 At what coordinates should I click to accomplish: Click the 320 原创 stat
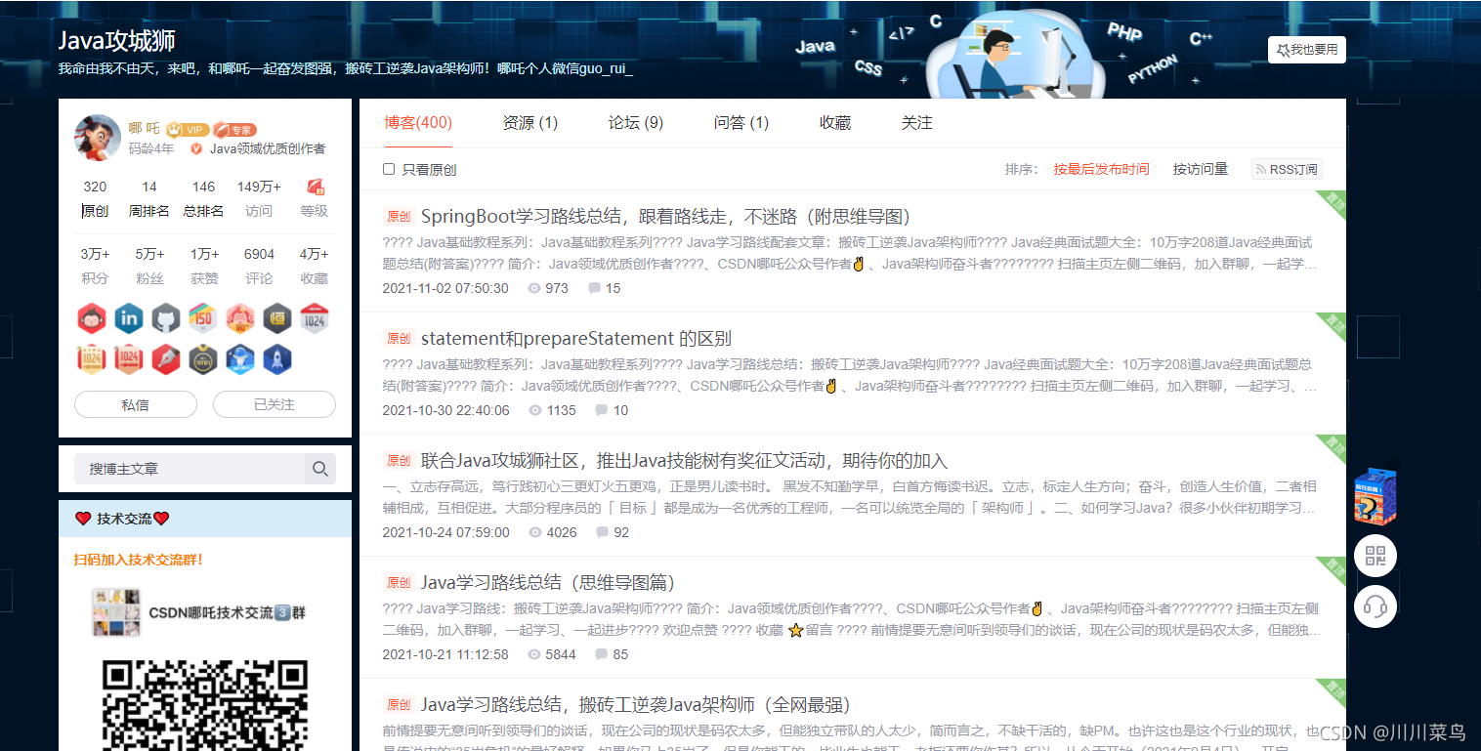point(95,198)
